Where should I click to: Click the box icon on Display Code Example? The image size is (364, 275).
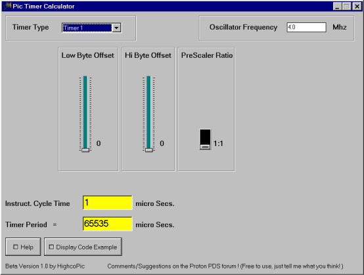coord(51,247)
